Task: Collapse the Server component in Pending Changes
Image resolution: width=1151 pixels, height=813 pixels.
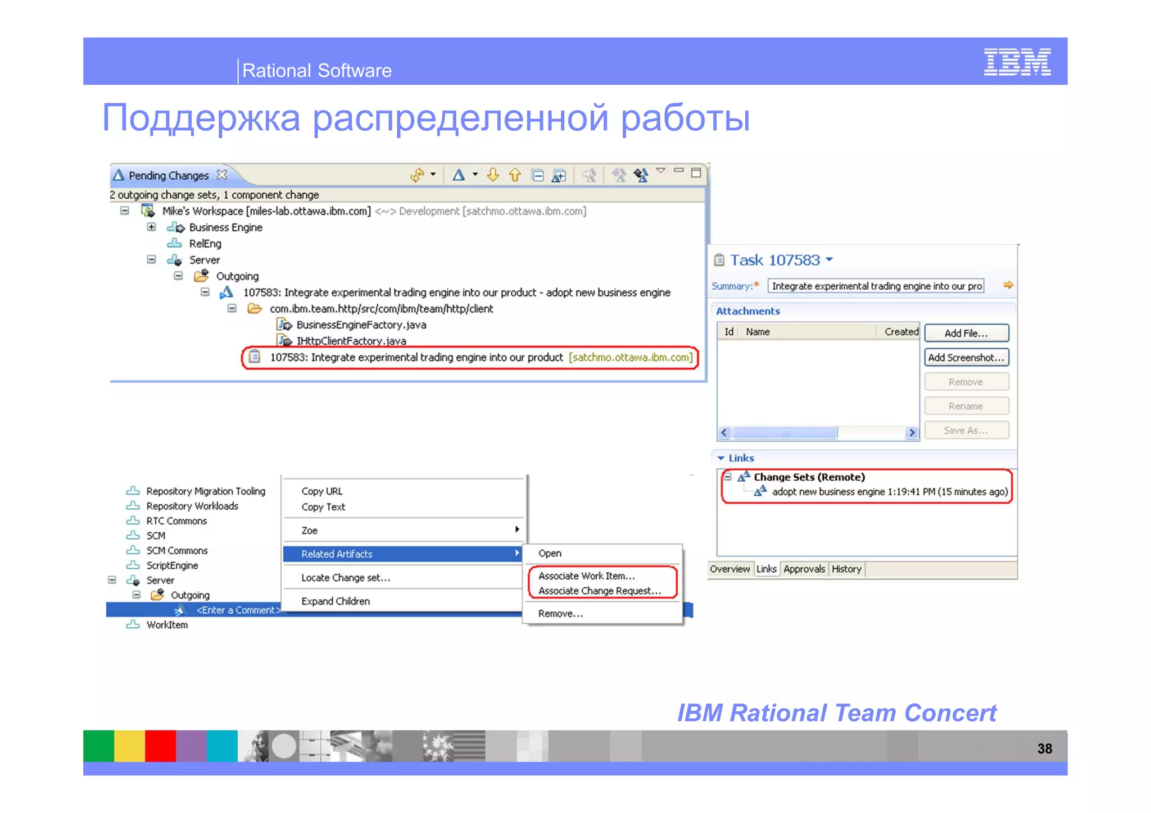Action: click(x=151, y=259)
